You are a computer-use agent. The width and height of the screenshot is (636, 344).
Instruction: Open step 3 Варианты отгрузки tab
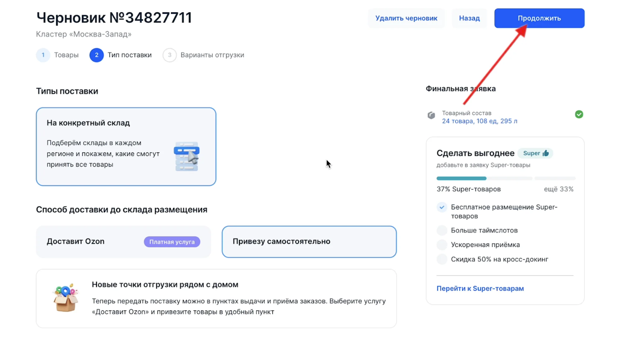204,55
